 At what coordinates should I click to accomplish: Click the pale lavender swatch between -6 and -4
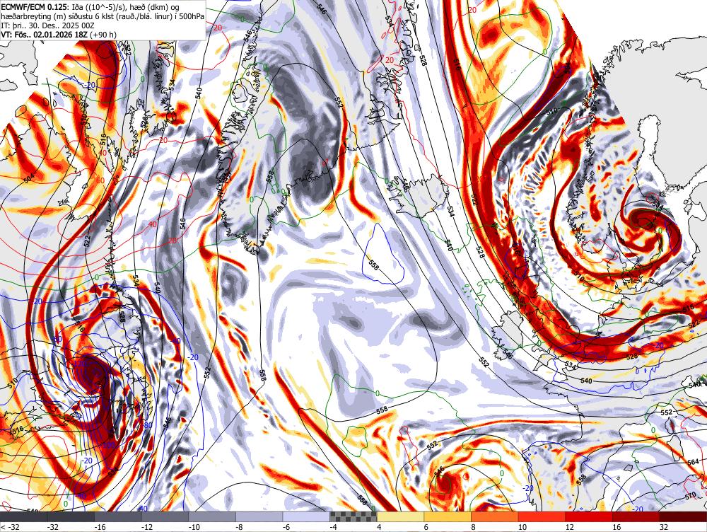click(306, 516)
